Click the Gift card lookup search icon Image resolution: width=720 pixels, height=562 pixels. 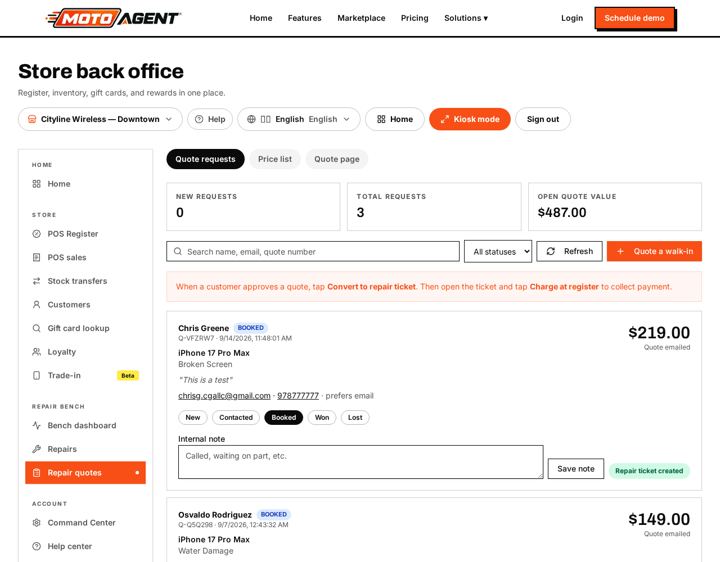tap(37, 328)
